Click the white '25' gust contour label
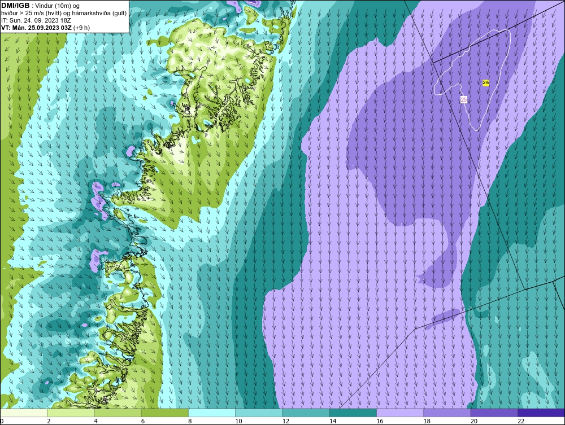565x425 pixels. 464,99
